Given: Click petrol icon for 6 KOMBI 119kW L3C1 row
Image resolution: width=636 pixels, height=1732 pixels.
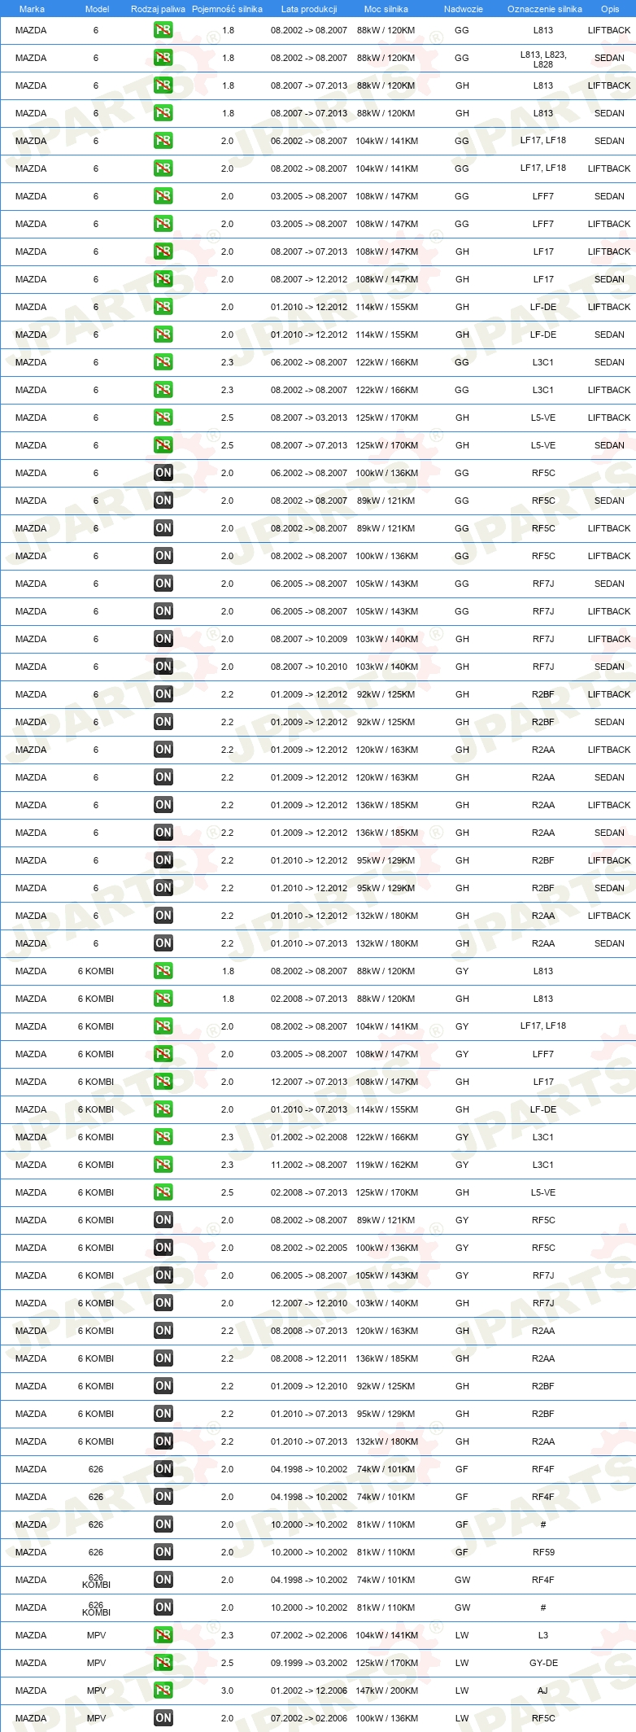Looking at the screenshot, I should pos(163,1165).
